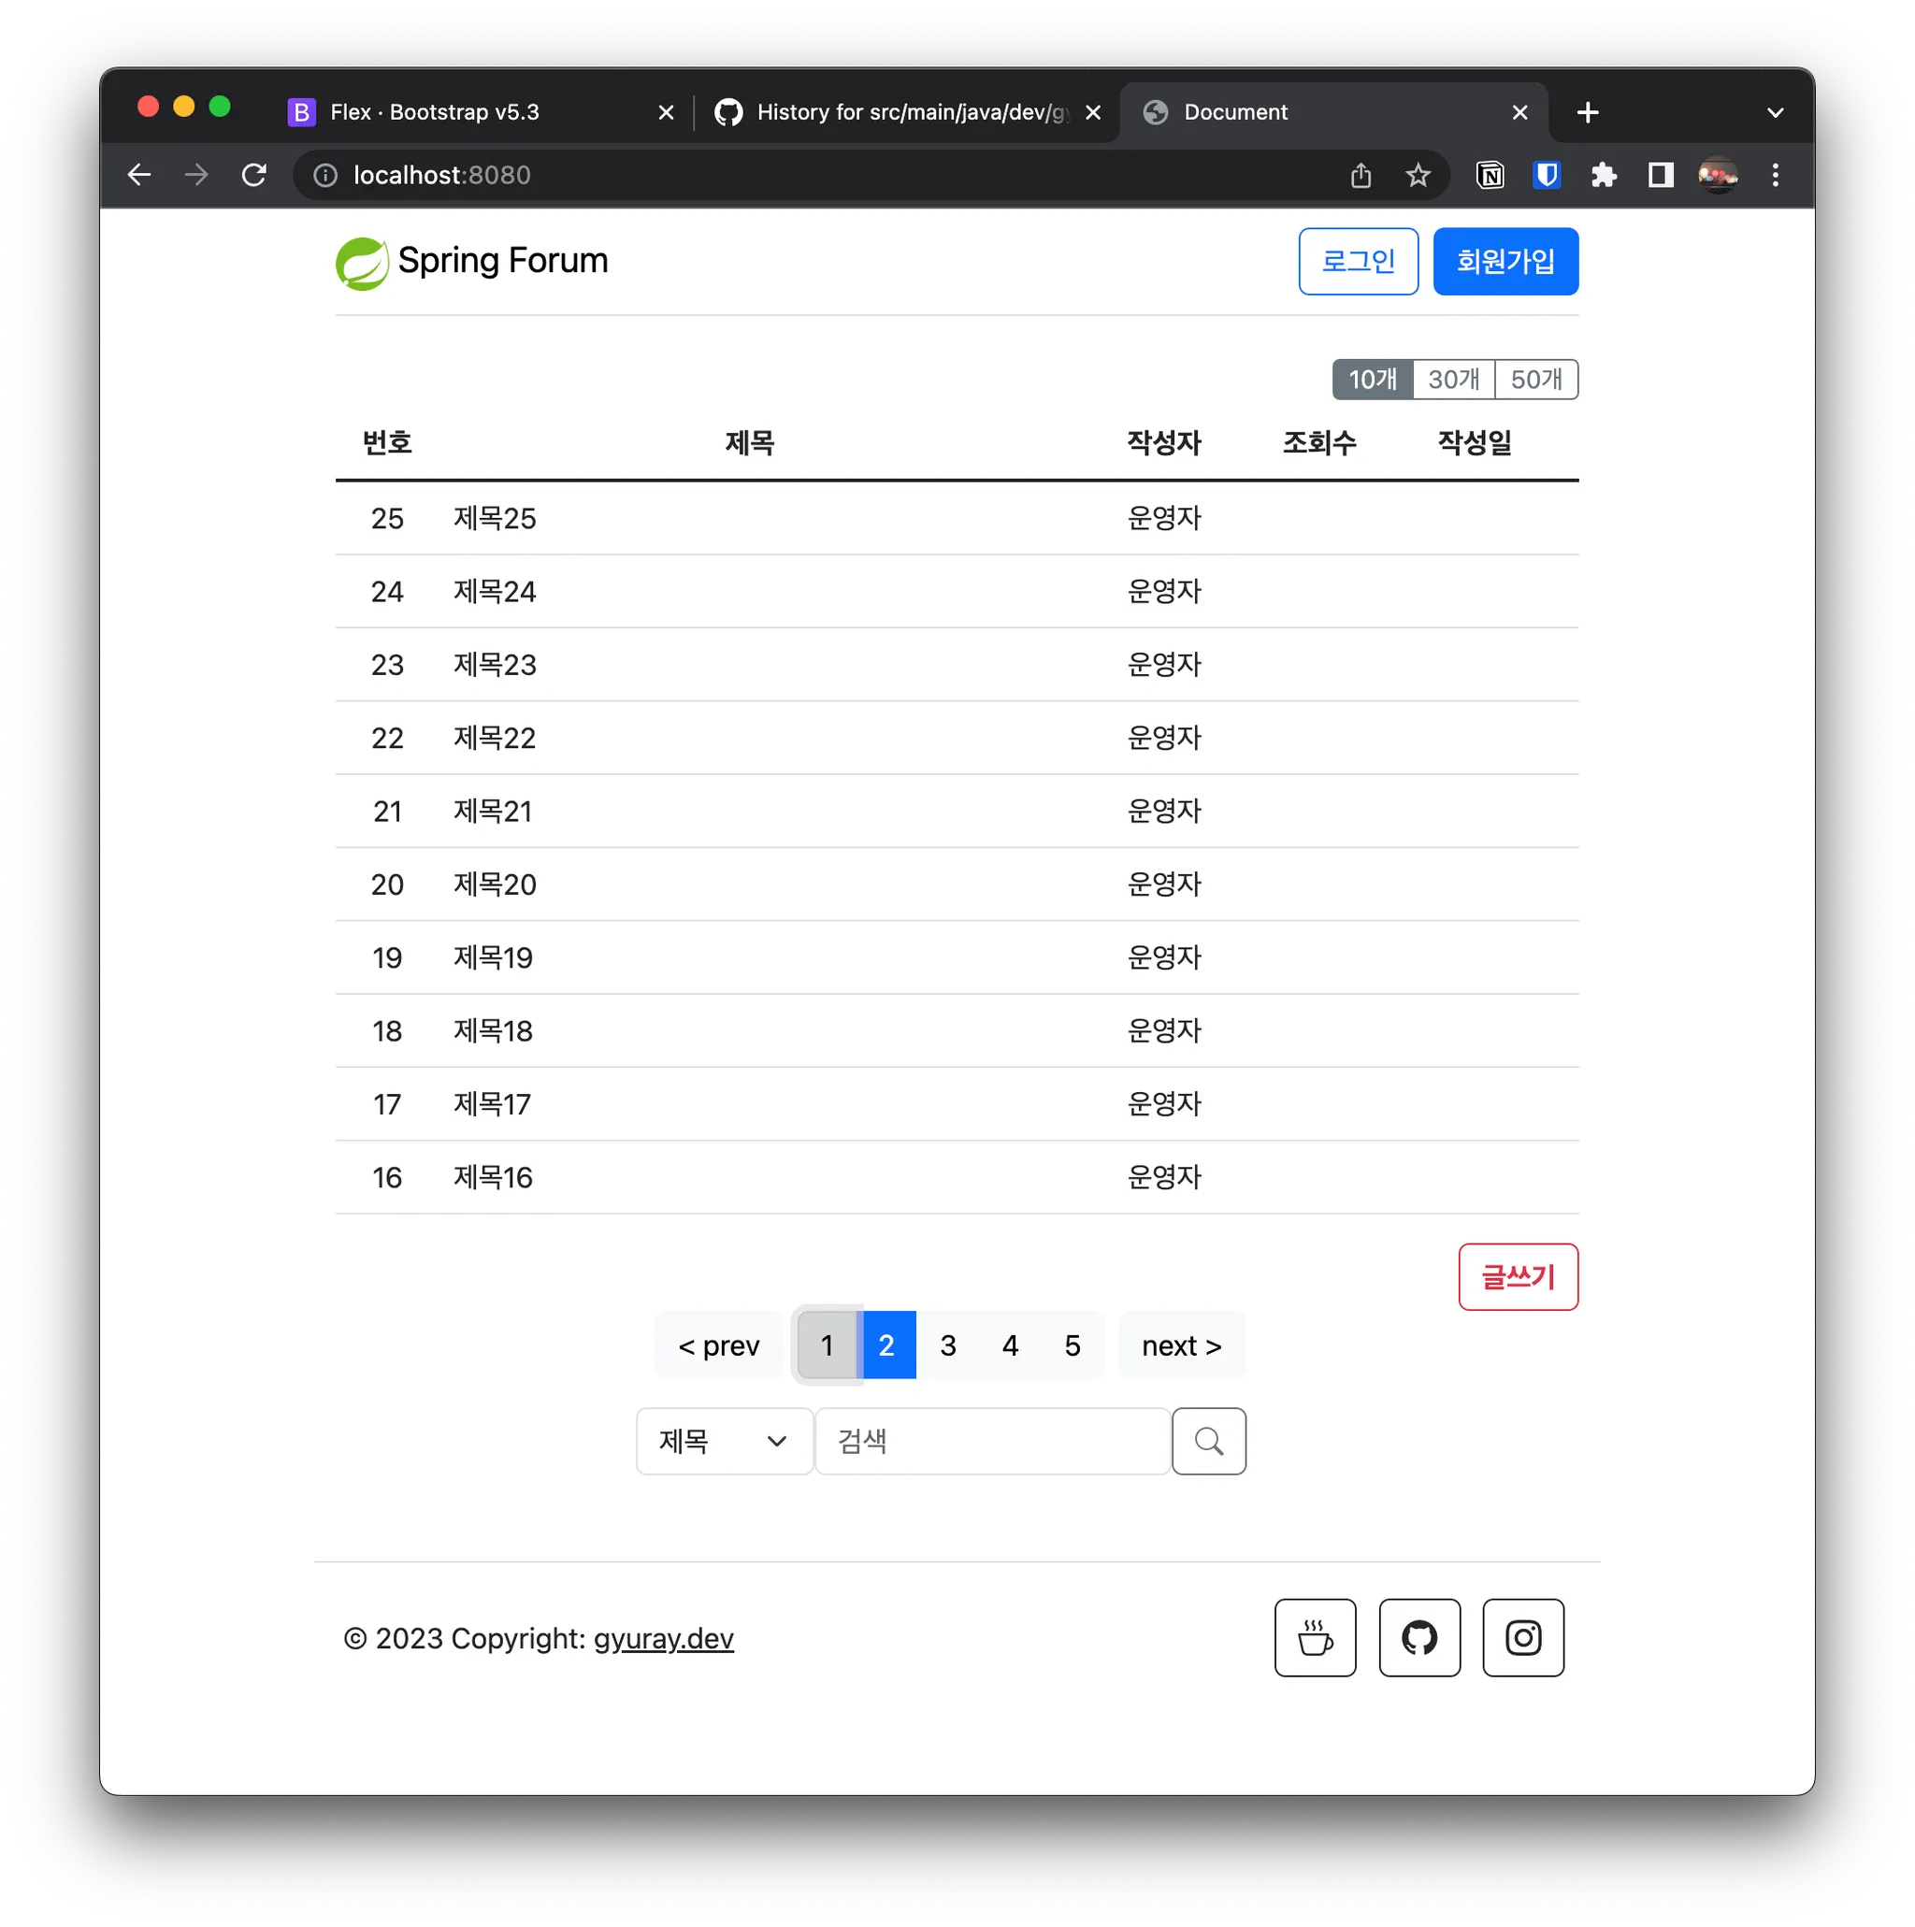Click the Spring Forum leaf logo

(x=361, y=264)
